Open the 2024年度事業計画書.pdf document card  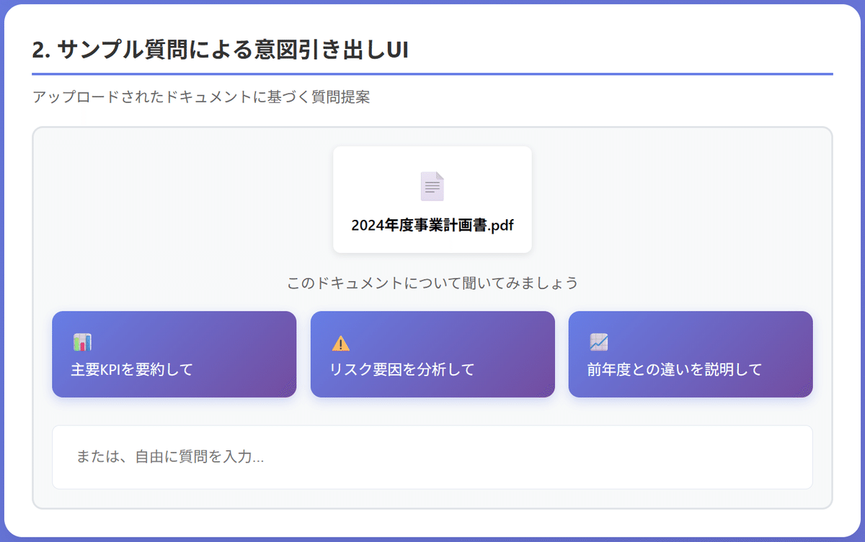point(432,199)
